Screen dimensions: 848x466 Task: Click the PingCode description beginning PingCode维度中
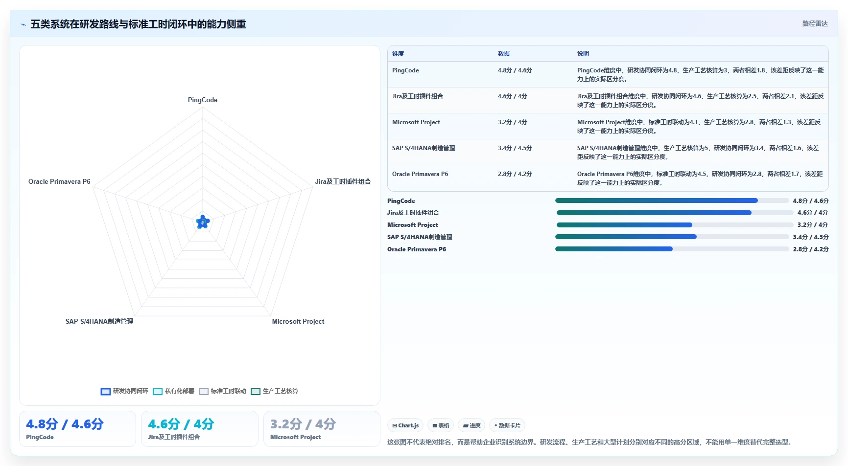(x=700, y=75)
